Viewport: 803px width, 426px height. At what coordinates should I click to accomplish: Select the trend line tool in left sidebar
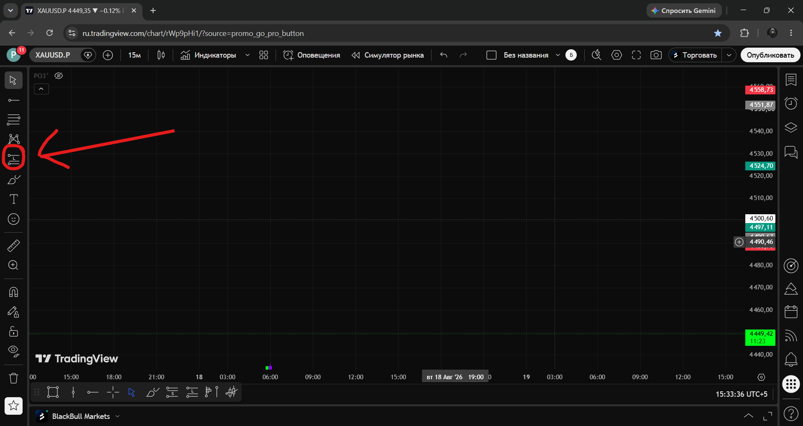pyautogui.click(x=13, y=100)
